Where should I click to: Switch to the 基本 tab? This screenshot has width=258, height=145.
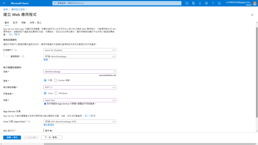(x=7, y=23)
